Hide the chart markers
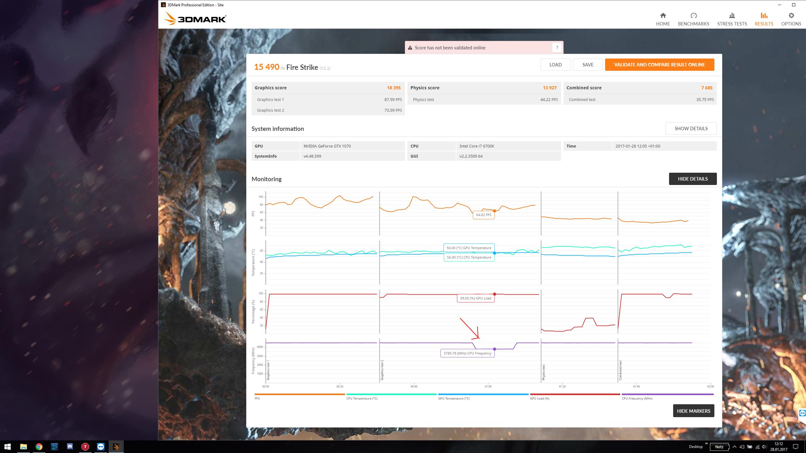The image size is (806, 453). click(693, 411)
